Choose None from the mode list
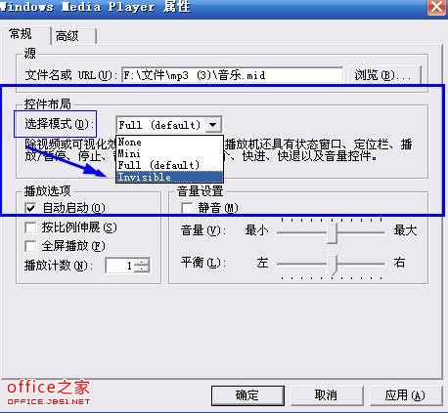This screenshot has width=448, height=413. [x=169, y=142]
